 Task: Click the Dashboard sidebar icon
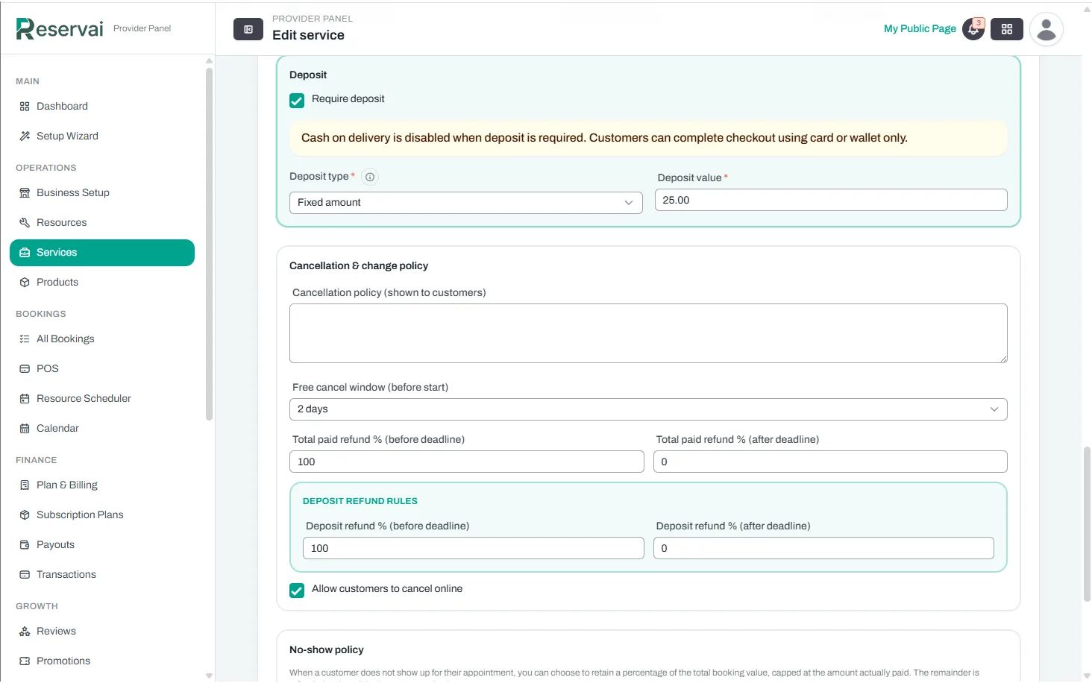25,107
